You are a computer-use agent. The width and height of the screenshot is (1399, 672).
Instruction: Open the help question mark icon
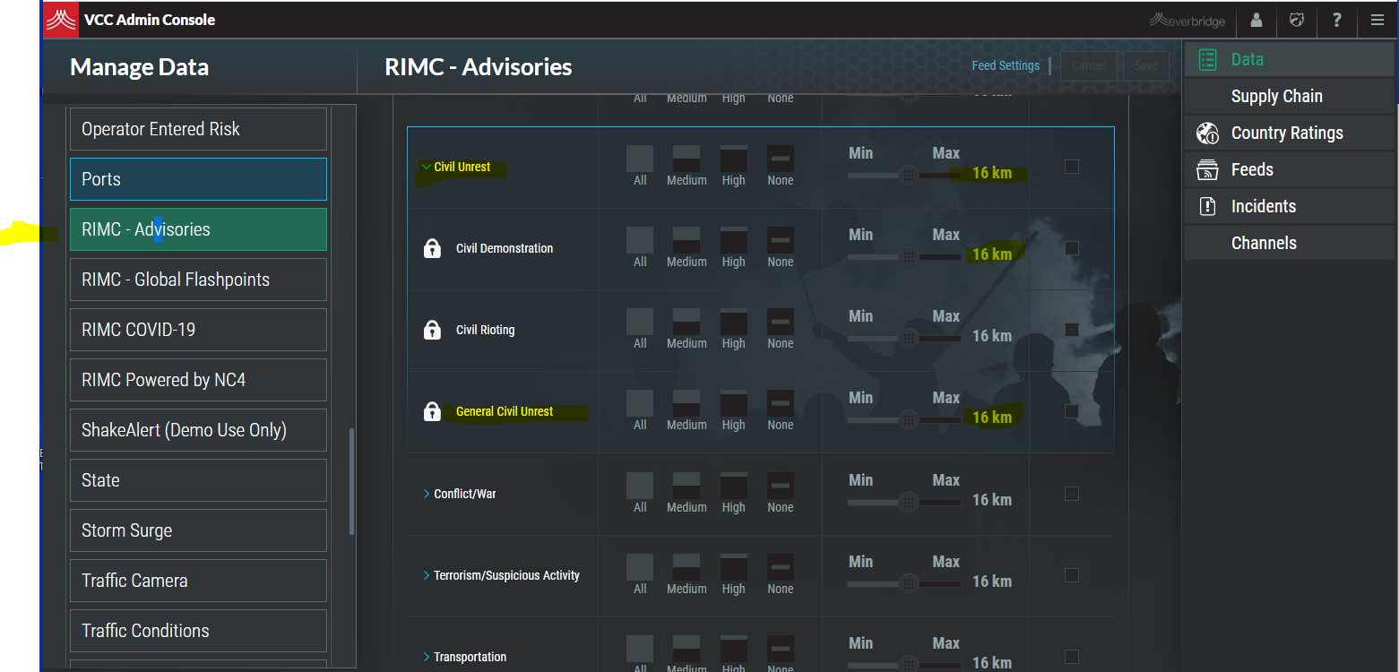(x=1336, y=20)
